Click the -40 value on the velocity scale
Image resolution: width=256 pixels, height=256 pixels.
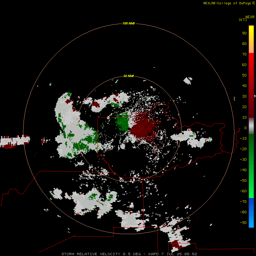pyautogui.click(x=243, y=170)
